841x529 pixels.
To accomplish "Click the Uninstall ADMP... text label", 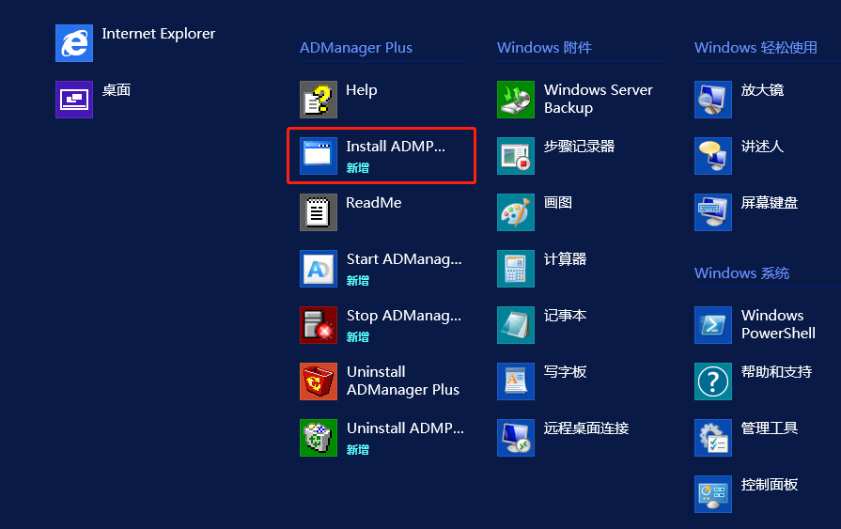I will coord(406,428).
